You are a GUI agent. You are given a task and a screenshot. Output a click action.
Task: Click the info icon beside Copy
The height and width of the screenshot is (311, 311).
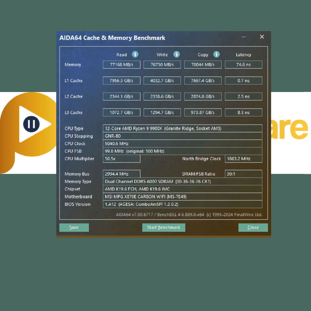[x=216, y=54]
